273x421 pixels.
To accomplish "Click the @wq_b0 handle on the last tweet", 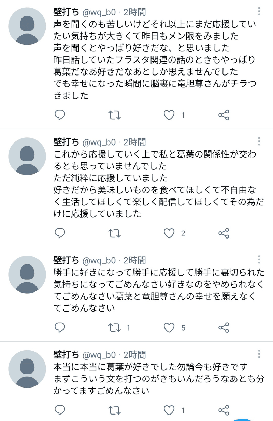I will pyautogui.click(x=99, y=354).
